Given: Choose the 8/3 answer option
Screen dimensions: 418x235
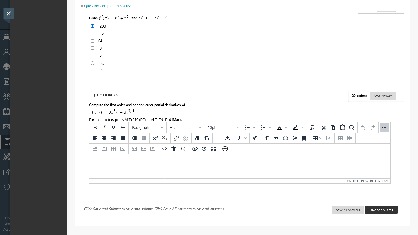Looking at the screenshot, I should 93,48.
